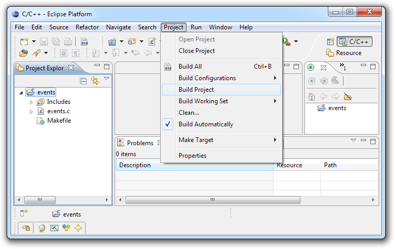Open the New wizard dropdown arrow

[x=34, y=41]
